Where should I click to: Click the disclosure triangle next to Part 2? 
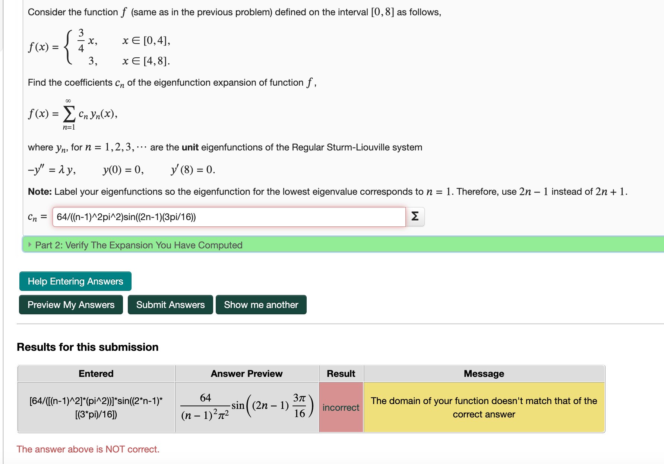pos(30,245)
